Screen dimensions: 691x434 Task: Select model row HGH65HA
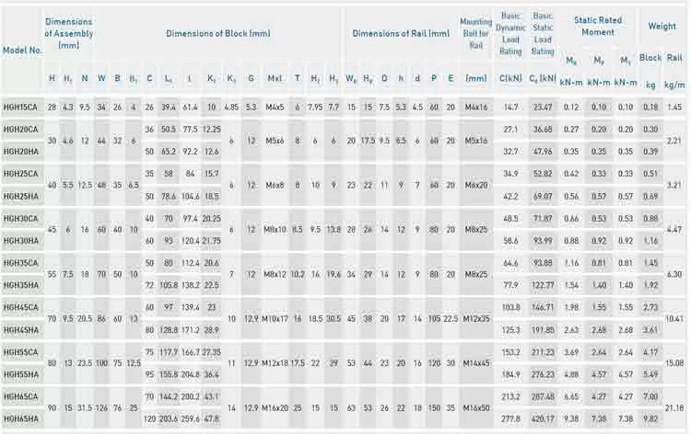(20, 418)
